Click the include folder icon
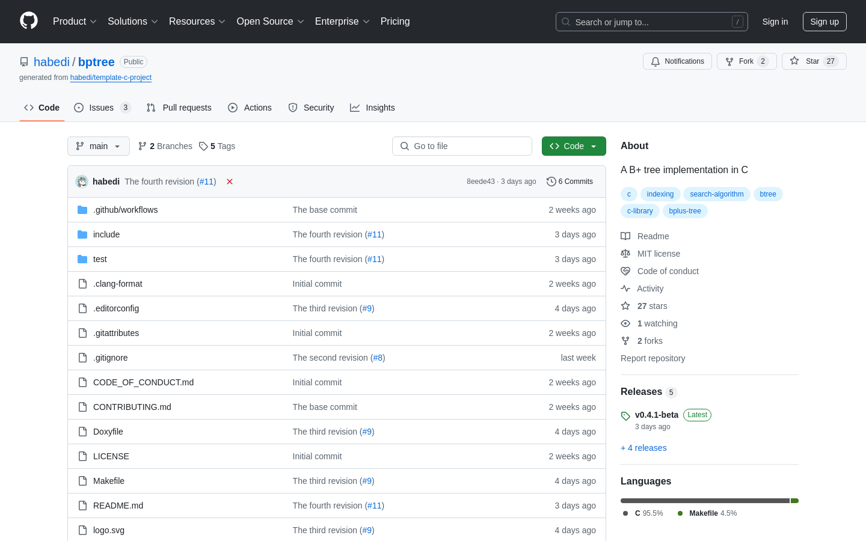Image resolution: width=866 pixels, height=541 pixels. (82, 234)
